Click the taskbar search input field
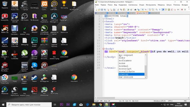The width and height of the screenshot is (190, 107). tap(29, 105)
